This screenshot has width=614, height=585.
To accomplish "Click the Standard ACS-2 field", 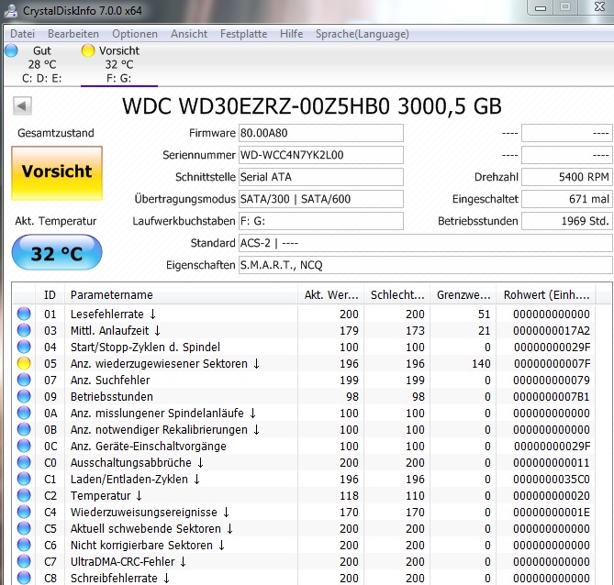I will point(425,243).
